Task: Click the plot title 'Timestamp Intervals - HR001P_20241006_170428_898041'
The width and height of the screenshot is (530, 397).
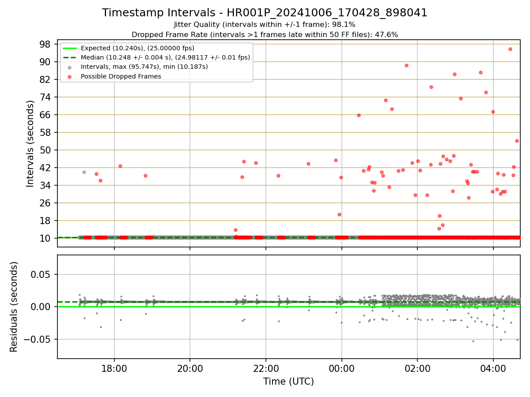Action: [x=265, y=13]
